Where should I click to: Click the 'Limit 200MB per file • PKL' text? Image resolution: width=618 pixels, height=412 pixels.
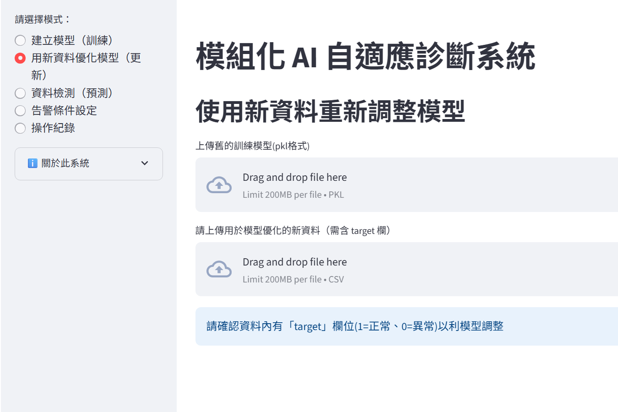293,195
